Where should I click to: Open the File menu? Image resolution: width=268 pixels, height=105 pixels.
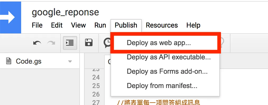tap(37, 25)
